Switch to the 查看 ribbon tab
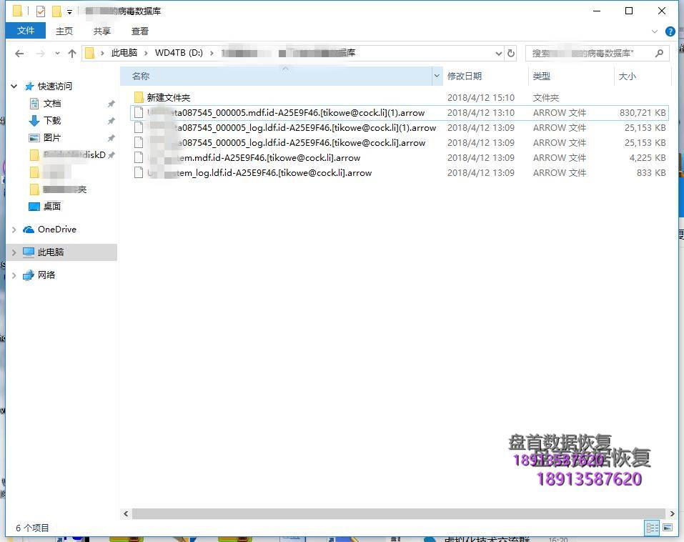 tap(140, 31)
